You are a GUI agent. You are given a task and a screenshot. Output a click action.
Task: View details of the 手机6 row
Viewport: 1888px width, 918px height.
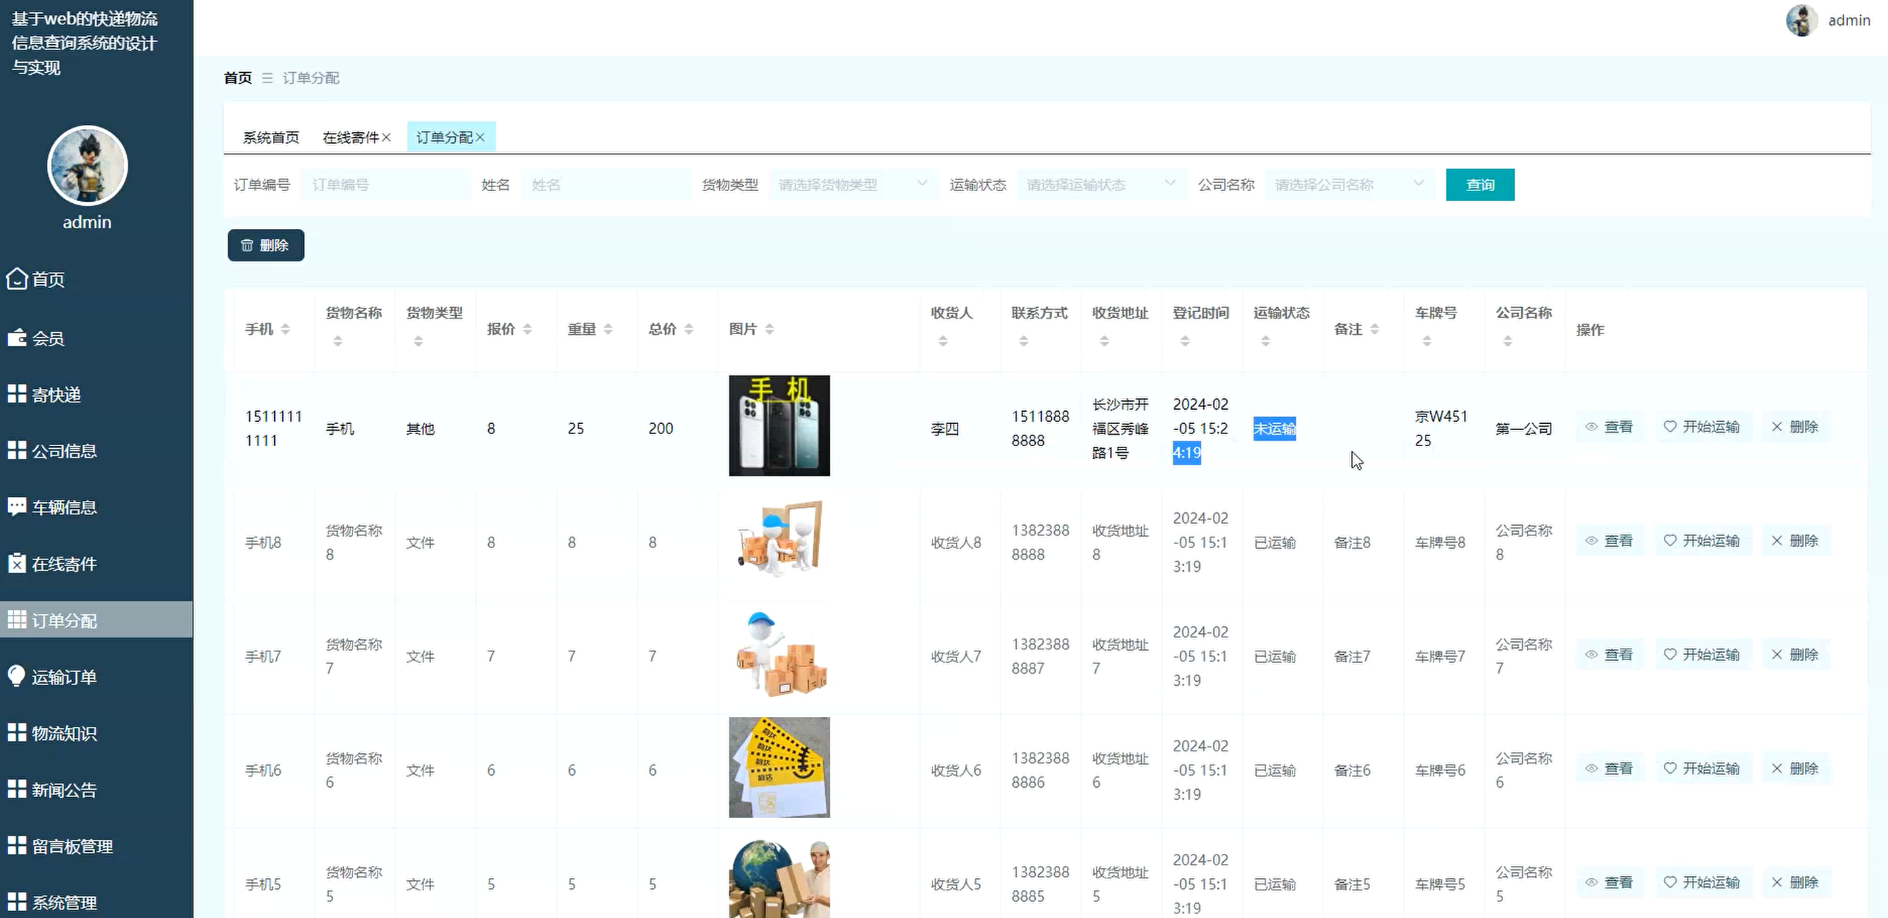coord(1610,769)
